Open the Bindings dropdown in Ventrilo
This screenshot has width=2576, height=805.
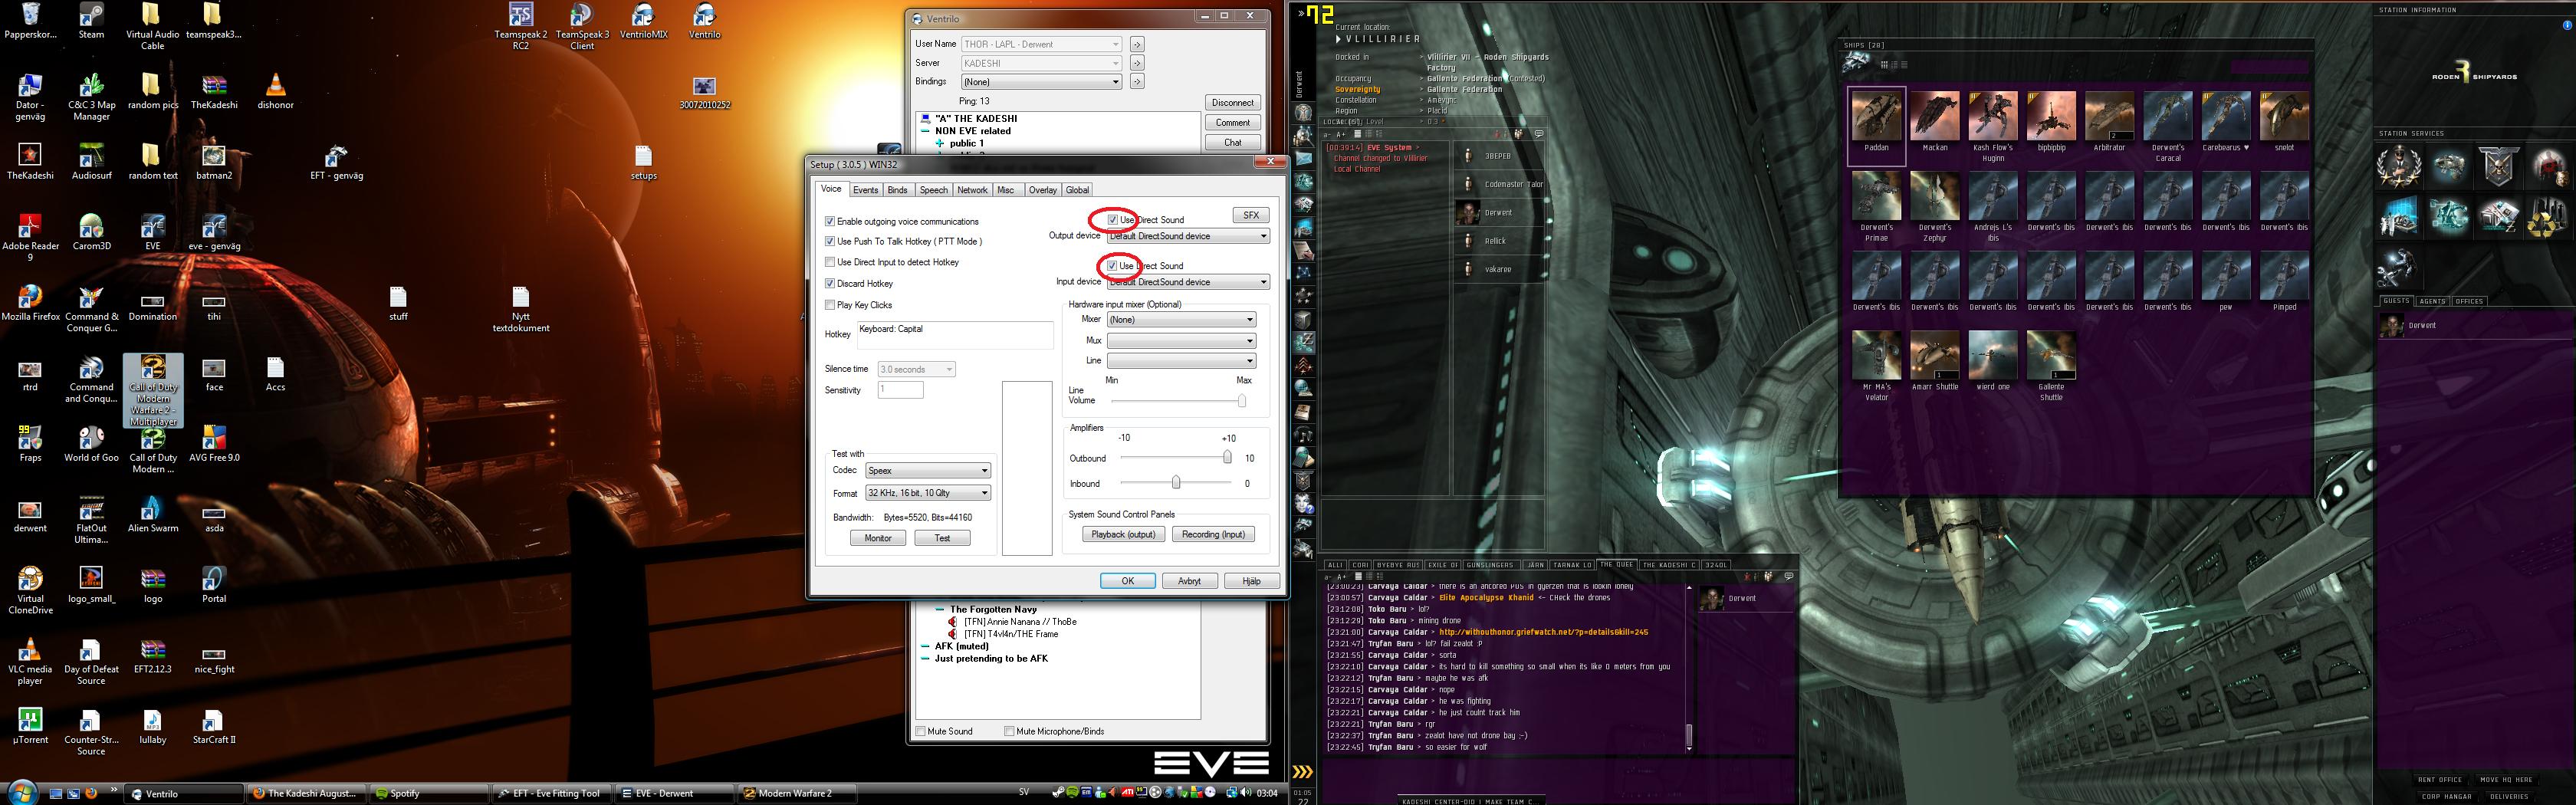(x=1041, y=82)
